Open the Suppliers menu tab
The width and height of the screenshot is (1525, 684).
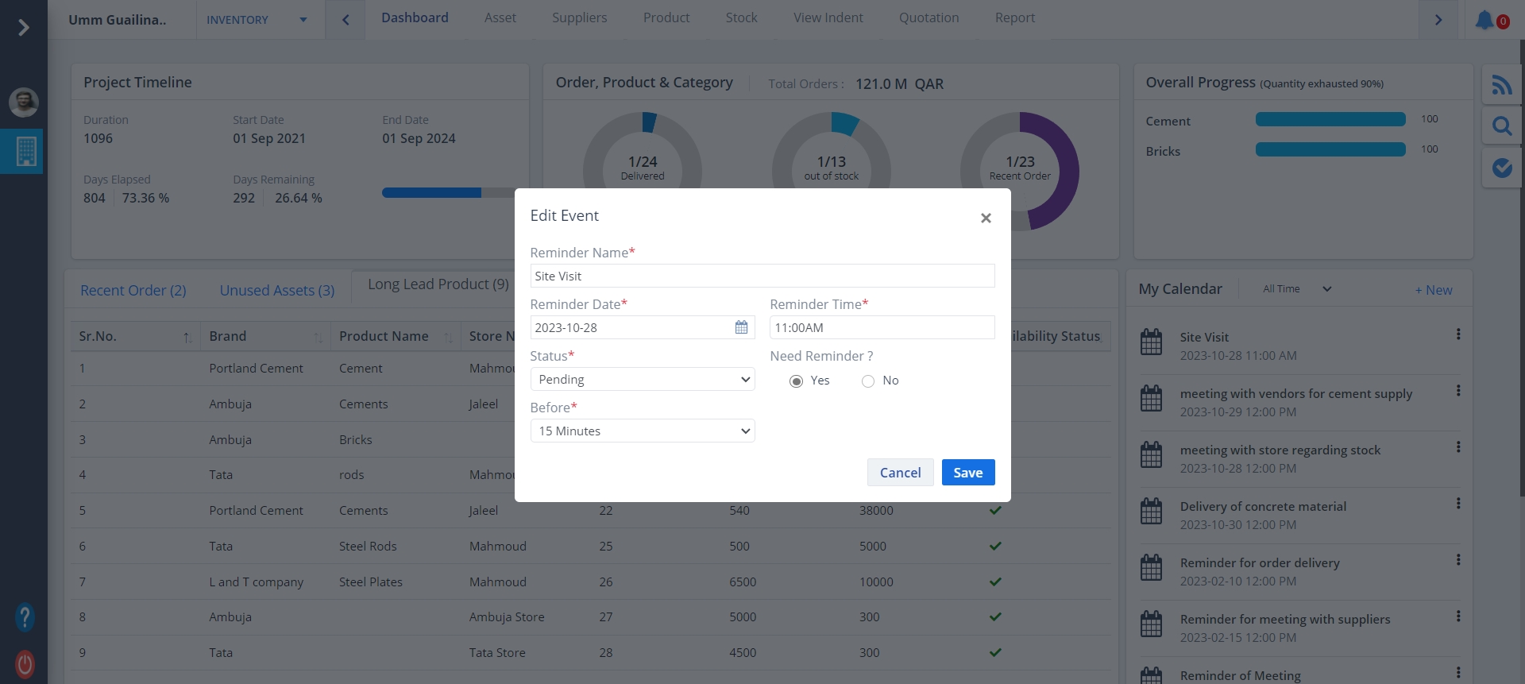pos(579,17)
